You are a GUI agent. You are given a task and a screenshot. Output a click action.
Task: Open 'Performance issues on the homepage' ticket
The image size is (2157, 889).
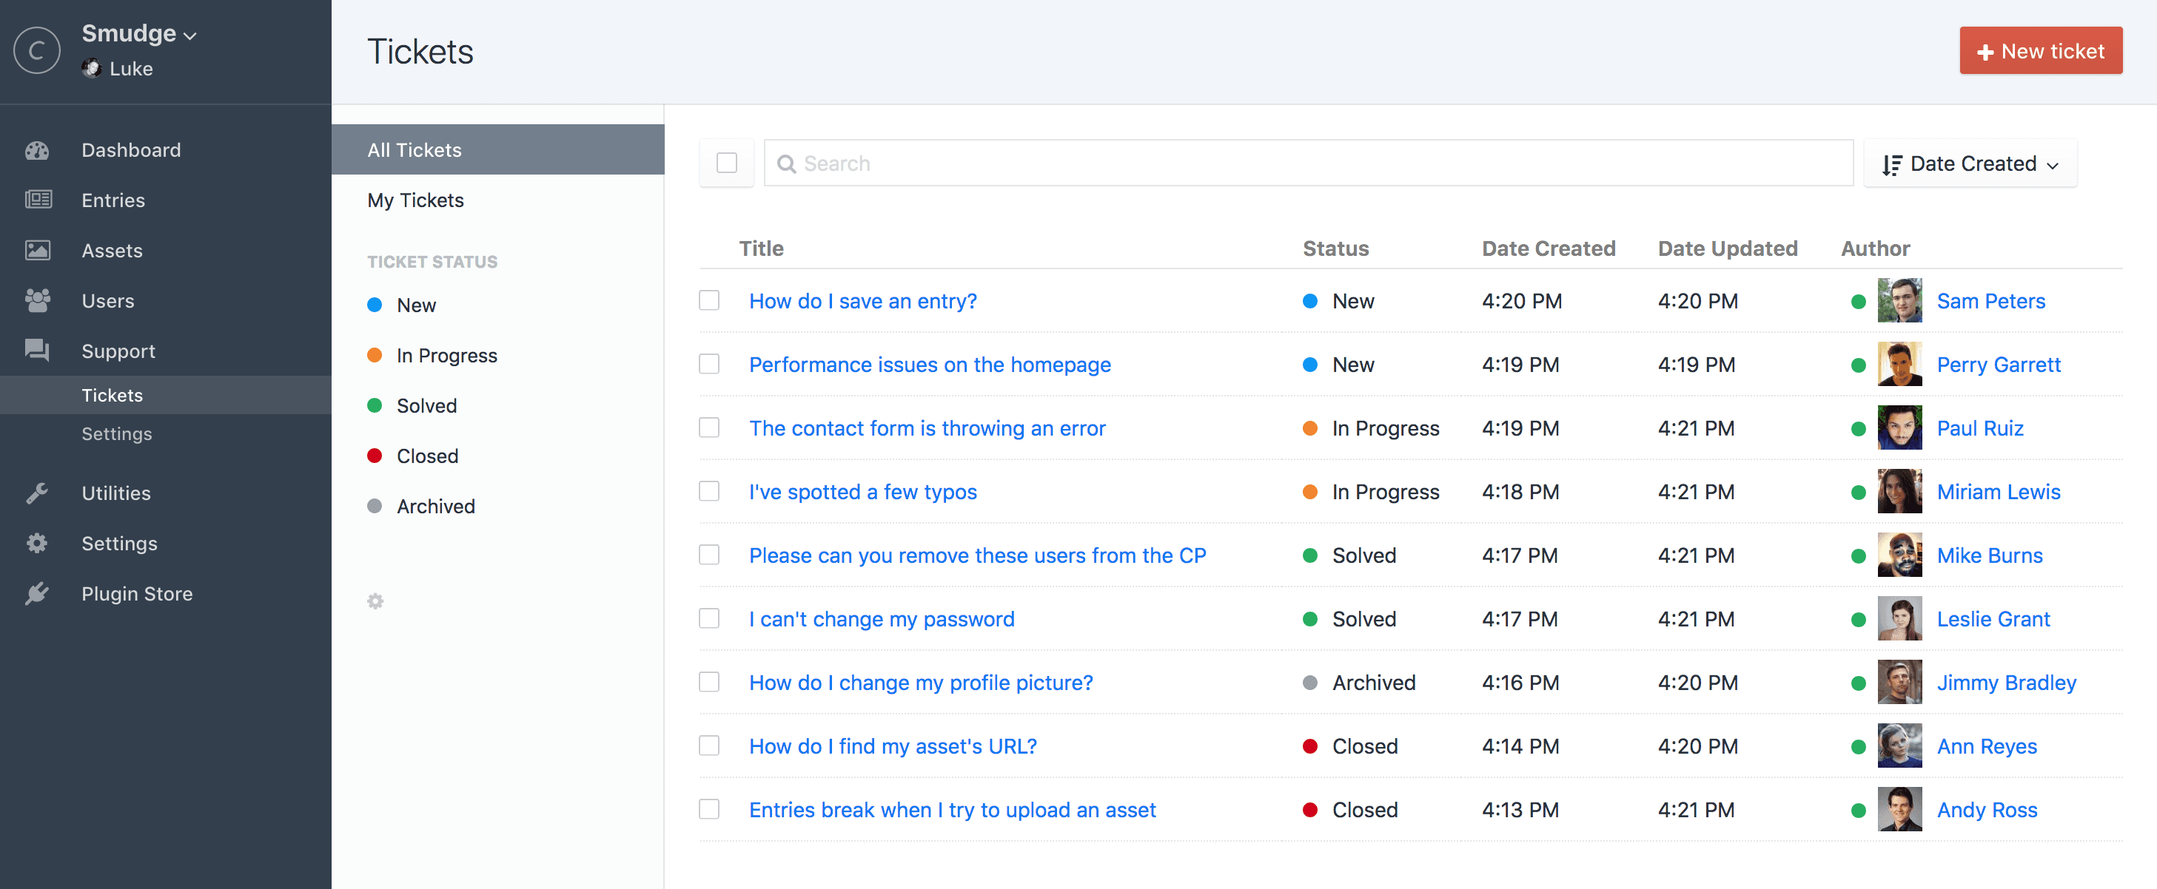click(930, 365)
